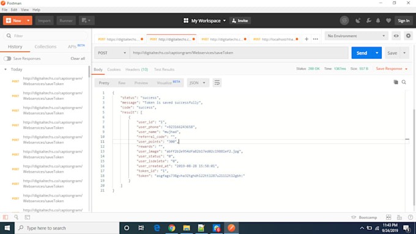
Task: Open the Postman console icon
Action: pos(28,217)
